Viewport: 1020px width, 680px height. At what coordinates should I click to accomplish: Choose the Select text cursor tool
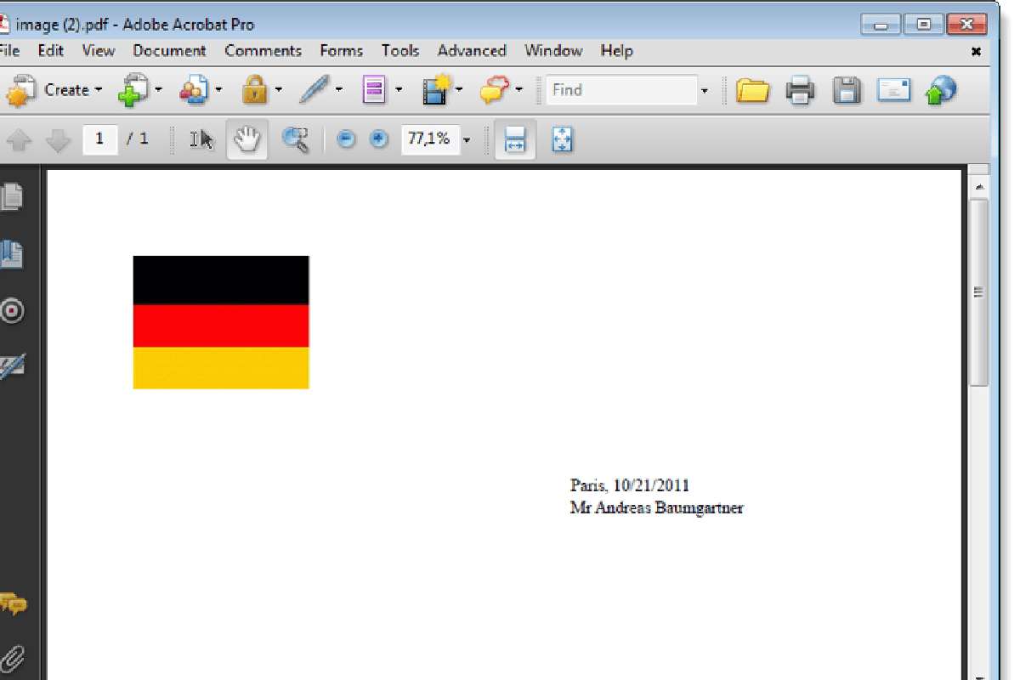point(201,139)
